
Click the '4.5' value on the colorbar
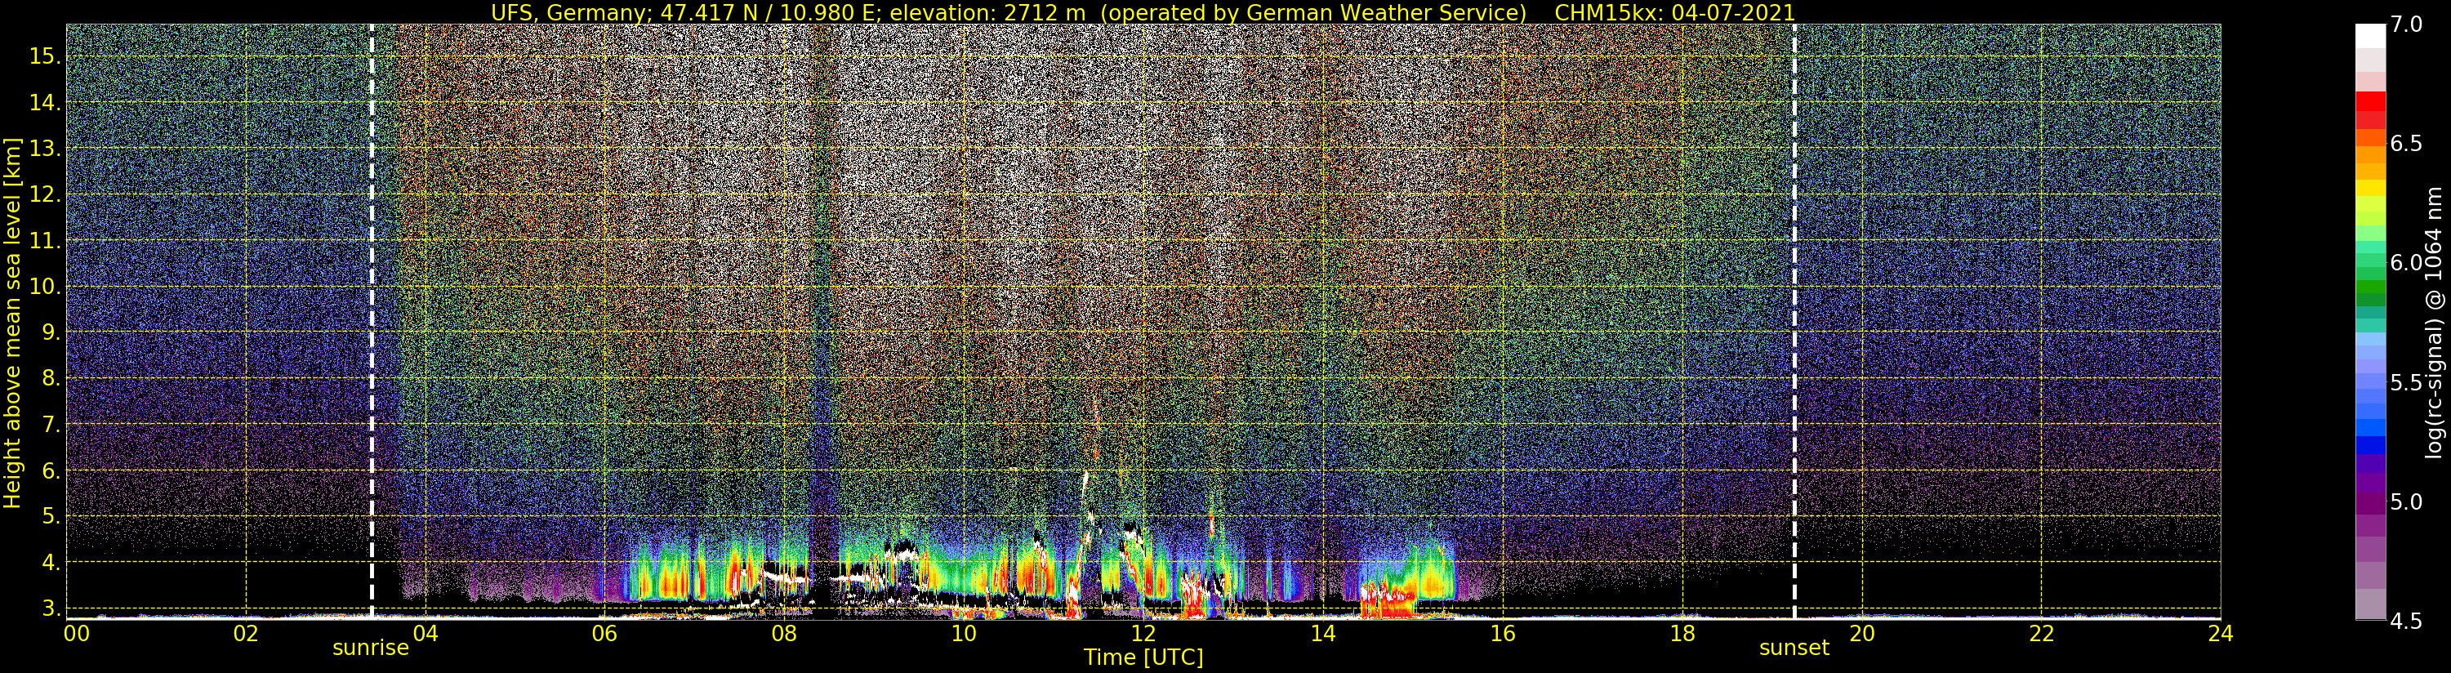(2406, 621)
